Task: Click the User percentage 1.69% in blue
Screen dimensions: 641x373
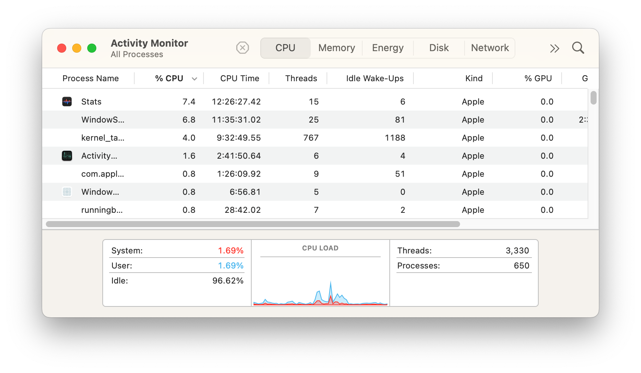Action: point(231,265)
